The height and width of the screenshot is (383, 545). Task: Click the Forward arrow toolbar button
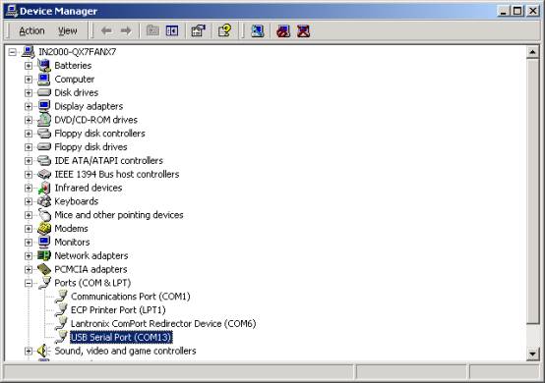click(x=126, y=30)
